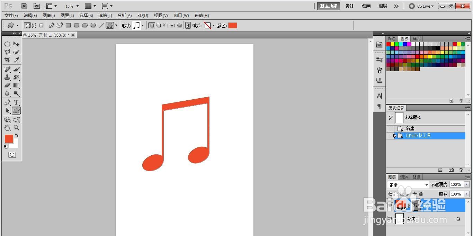Reset default foreground and background colors

point(6,147)
